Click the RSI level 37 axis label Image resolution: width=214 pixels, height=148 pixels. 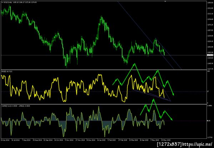(x=208, y=92)
